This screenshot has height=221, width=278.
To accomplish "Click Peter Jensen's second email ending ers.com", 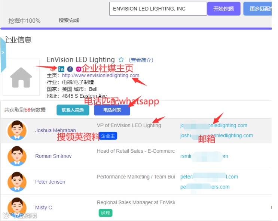I will coord(205,187).
